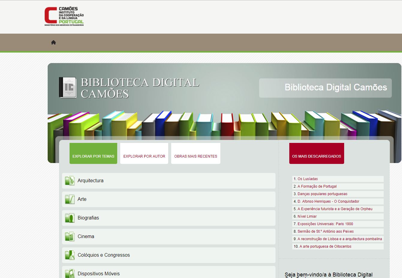The width and height of the screenshot is (402, 278).
Task: Click the Dispositivos Móveis category icon
Action: click(70, 273)
